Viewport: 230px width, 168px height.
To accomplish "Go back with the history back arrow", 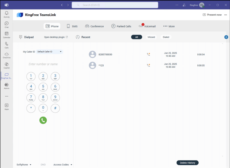I will click(x=62, y=5).
